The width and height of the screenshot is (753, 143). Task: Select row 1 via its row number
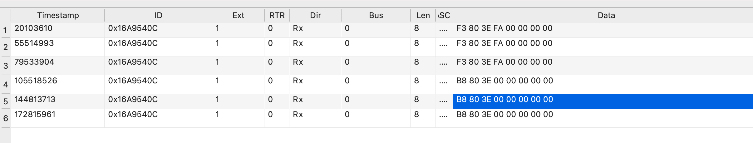pyautogui.click(x=5, y=30)
